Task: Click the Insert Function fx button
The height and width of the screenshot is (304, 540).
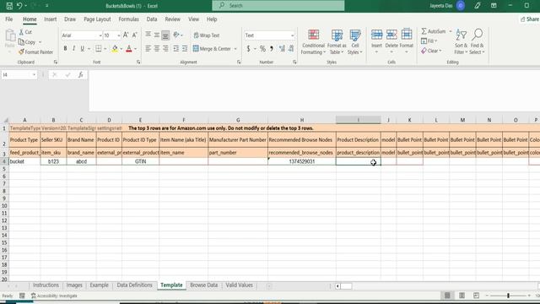Action: click(x=81, y=75)
